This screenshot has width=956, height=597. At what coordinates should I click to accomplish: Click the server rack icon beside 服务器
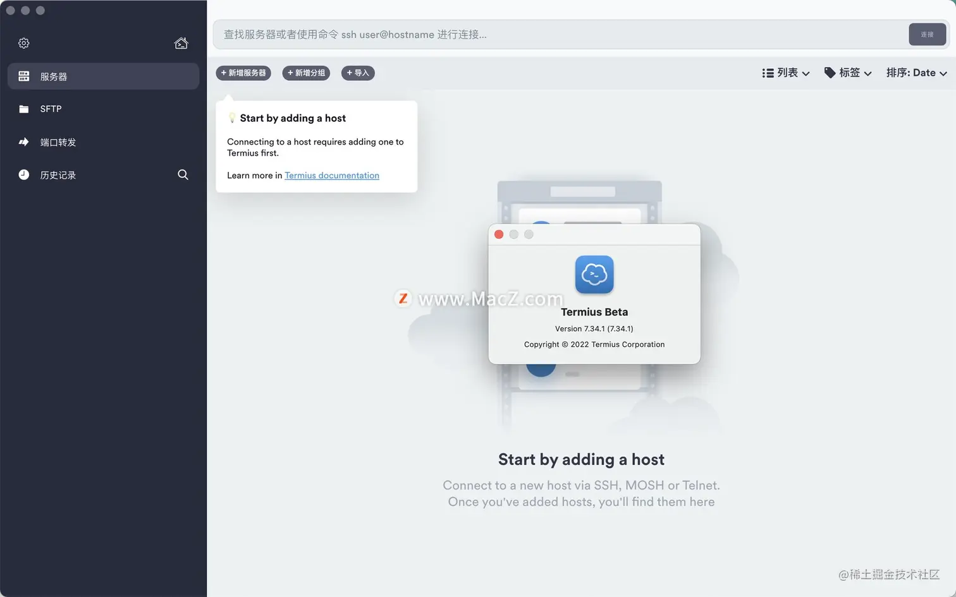[24, 76]
